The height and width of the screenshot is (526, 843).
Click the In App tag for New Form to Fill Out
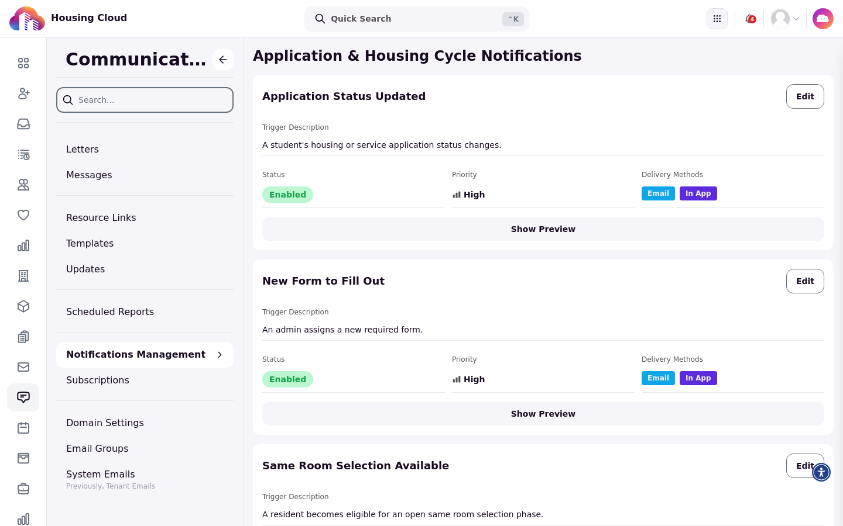698,378
